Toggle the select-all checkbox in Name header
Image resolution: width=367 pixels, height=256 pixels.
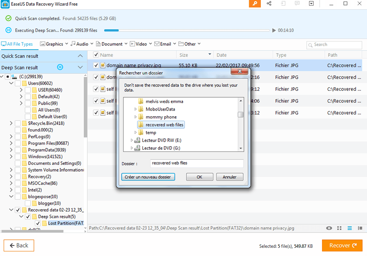[x=96, y=55]
